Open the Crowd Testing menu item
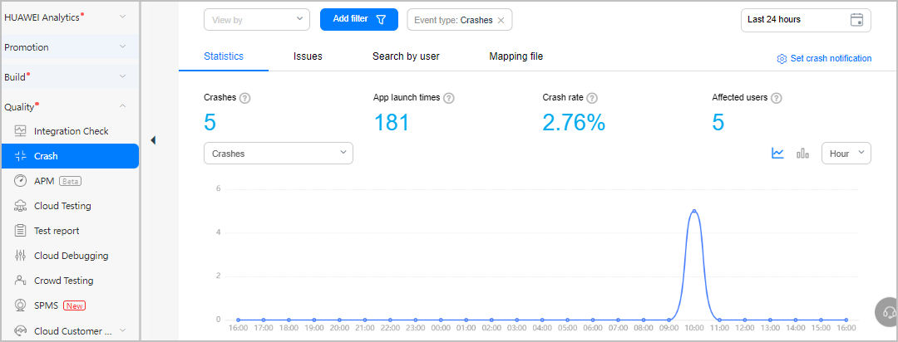 pos(70,281)
